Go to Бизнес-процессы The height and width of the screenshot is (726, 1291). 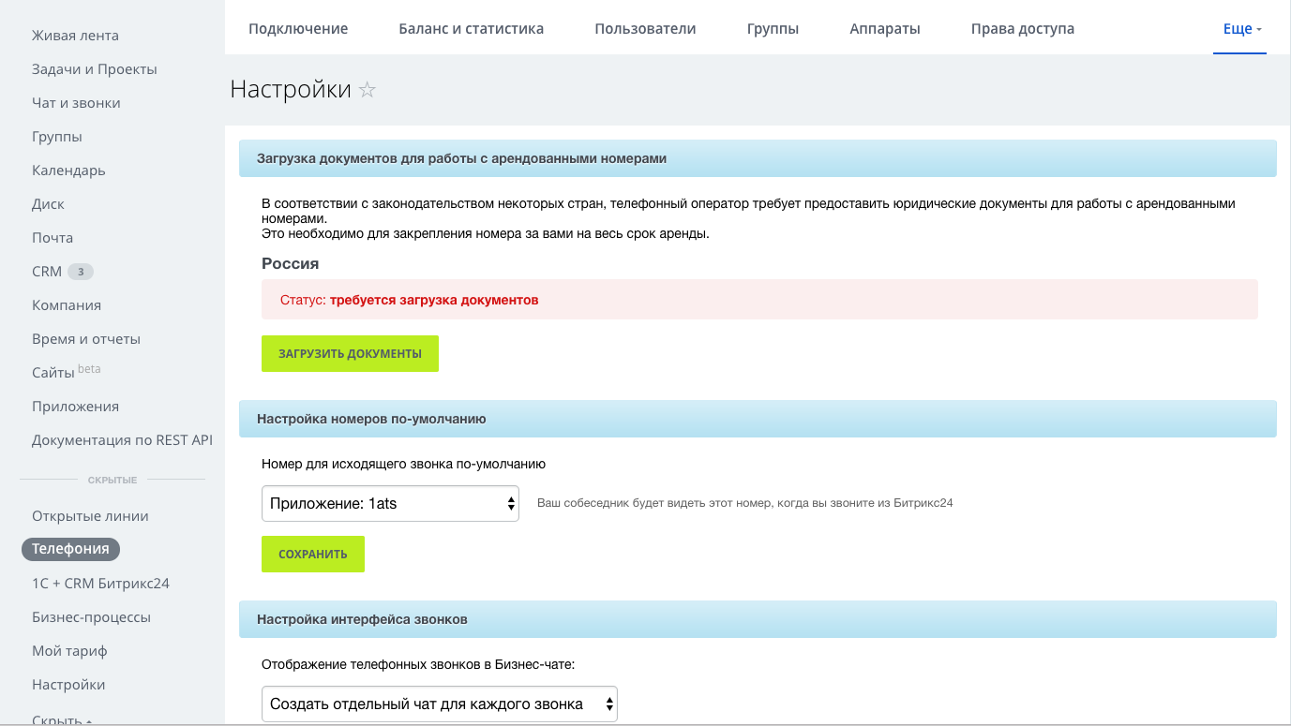[x=91, y=617]
